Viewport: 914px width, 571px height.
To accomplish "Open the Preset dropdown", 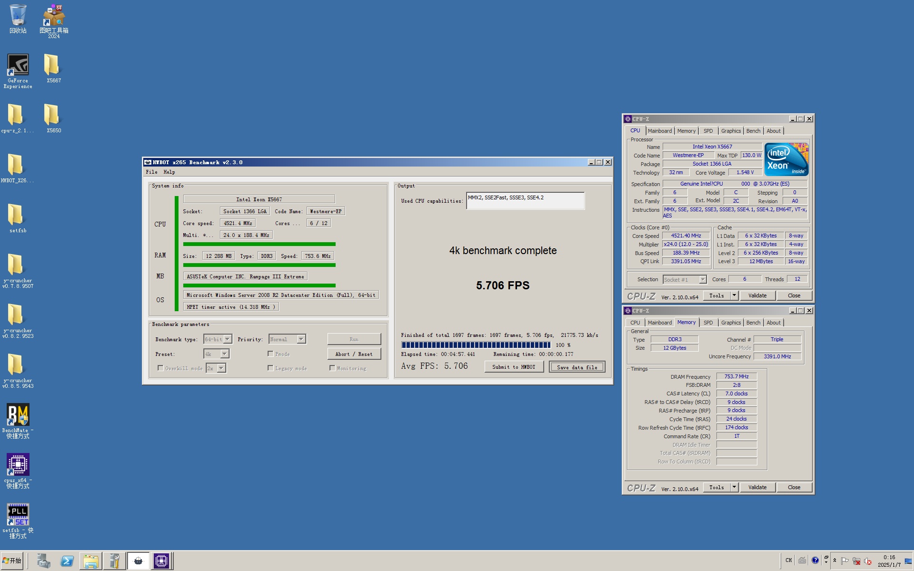I will (225, 354).
